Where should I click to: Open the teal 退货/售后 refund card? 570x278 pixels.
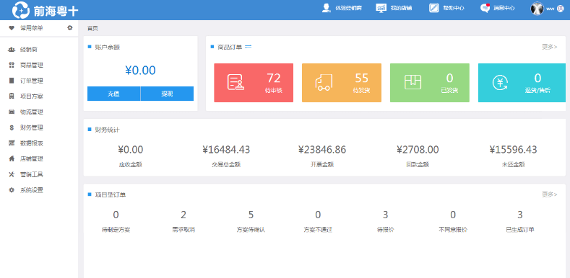[522, 83]
